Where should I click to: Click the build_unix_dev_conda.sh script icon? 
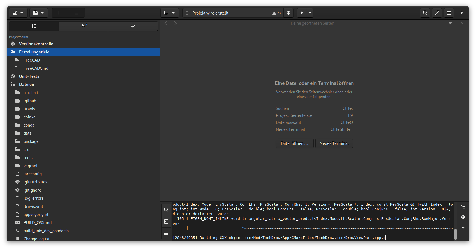point(17,231)
